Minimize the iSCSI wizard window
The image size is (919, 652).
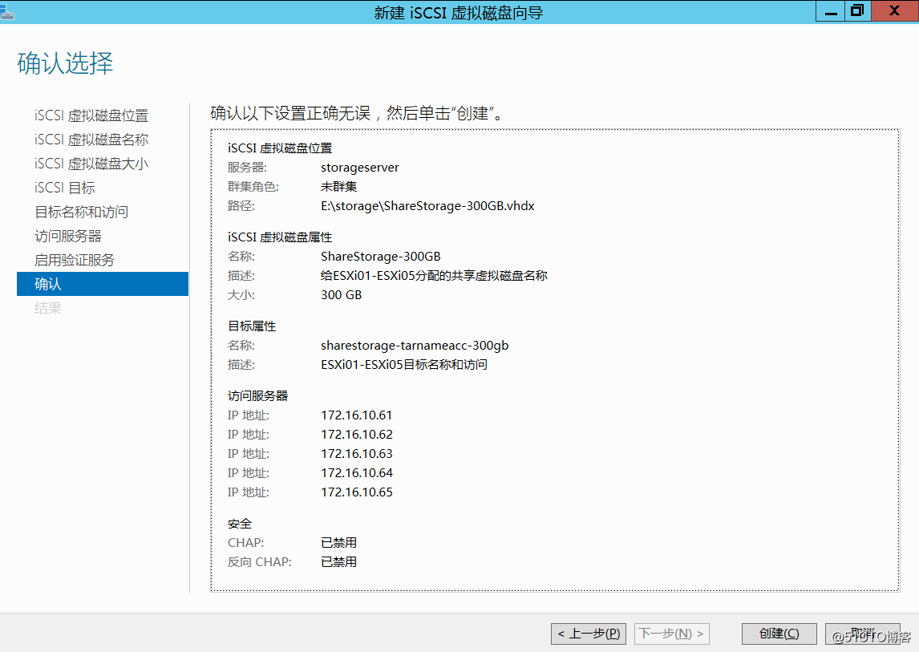click(830, 11)
